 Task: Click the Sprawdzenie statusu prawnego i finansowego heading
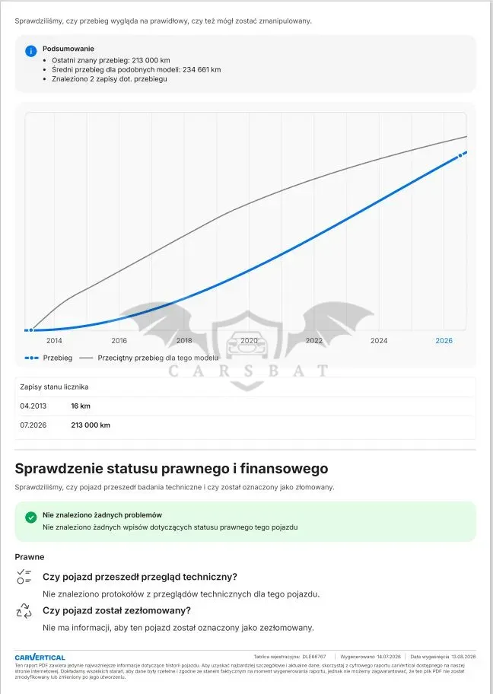pyautogui.click(x=171, y=468)
